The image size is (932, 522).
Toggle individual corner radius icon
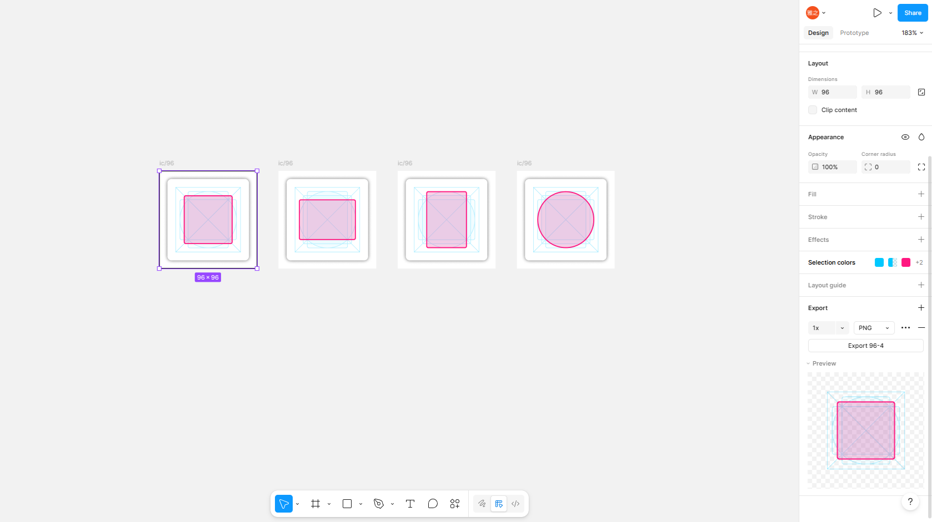point(921,167)
